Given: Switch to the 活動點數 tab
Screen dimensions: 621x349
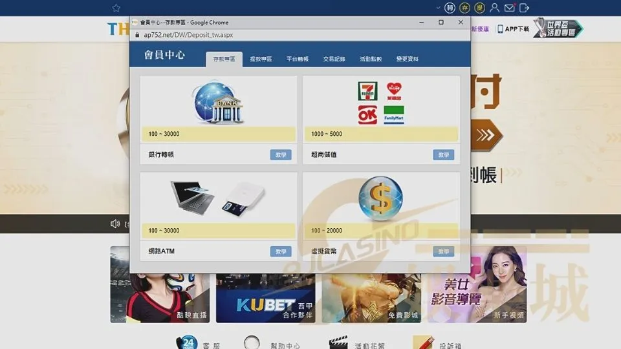Looking at the screenshot, I should (371, 59).
